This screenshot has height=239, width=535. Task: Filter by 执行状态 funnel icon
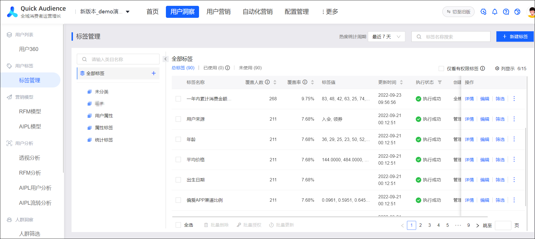click(440, 82)
